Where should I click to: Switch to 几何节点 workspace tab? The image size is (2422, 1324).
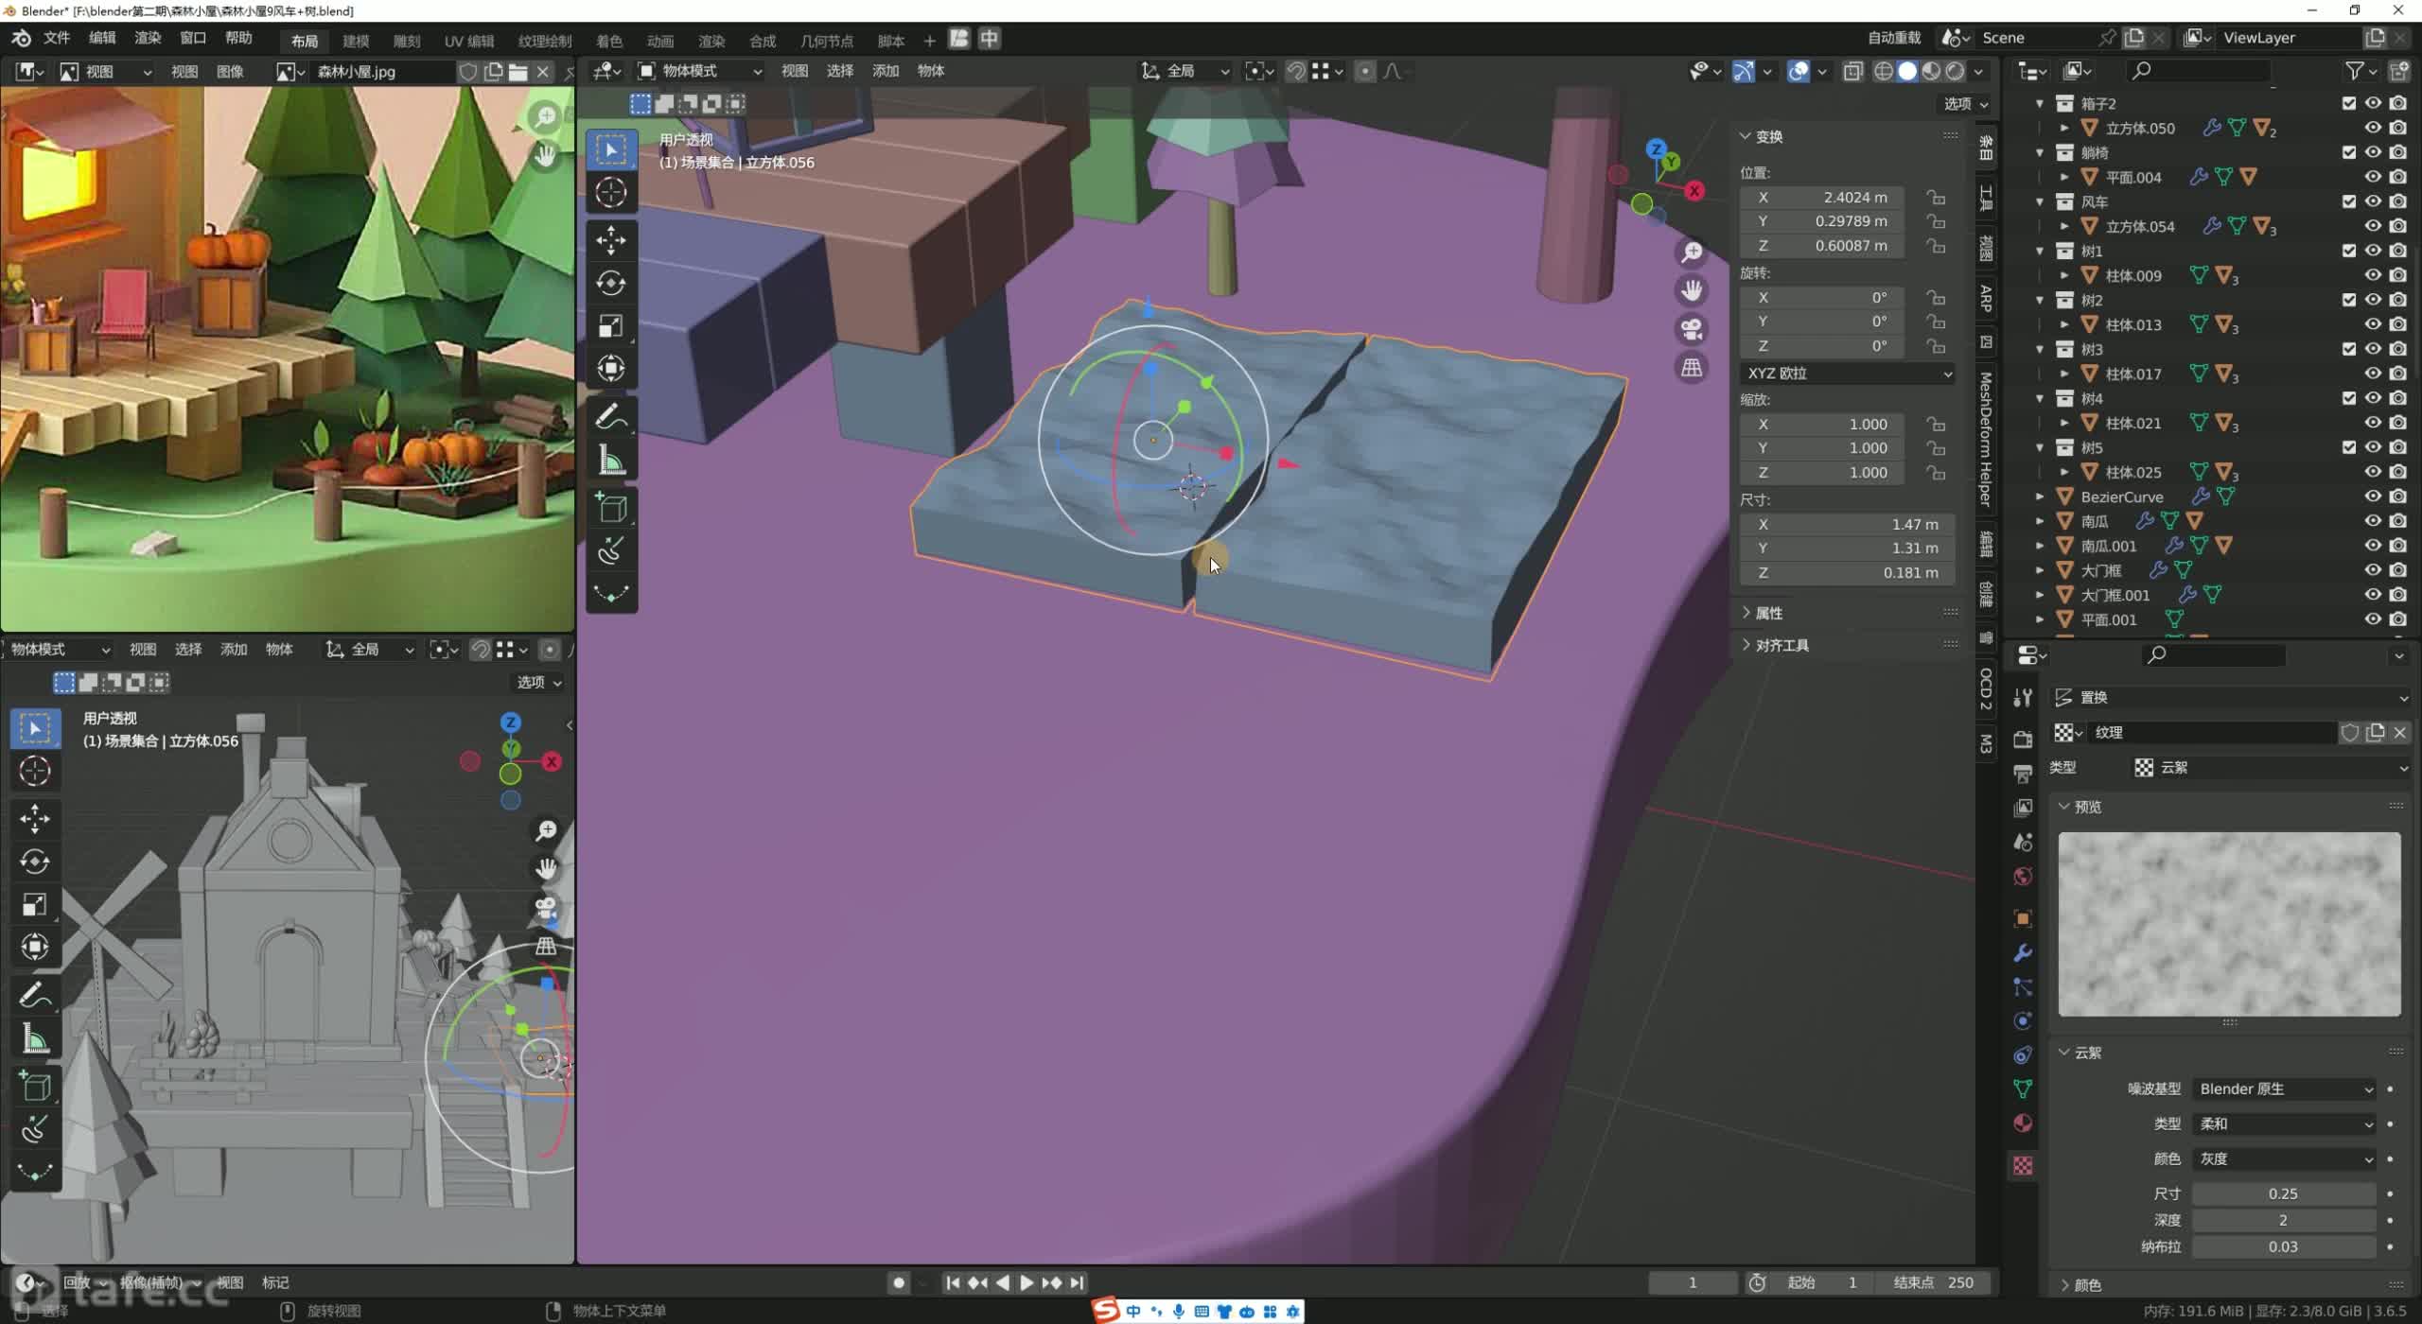click(827, 41)
